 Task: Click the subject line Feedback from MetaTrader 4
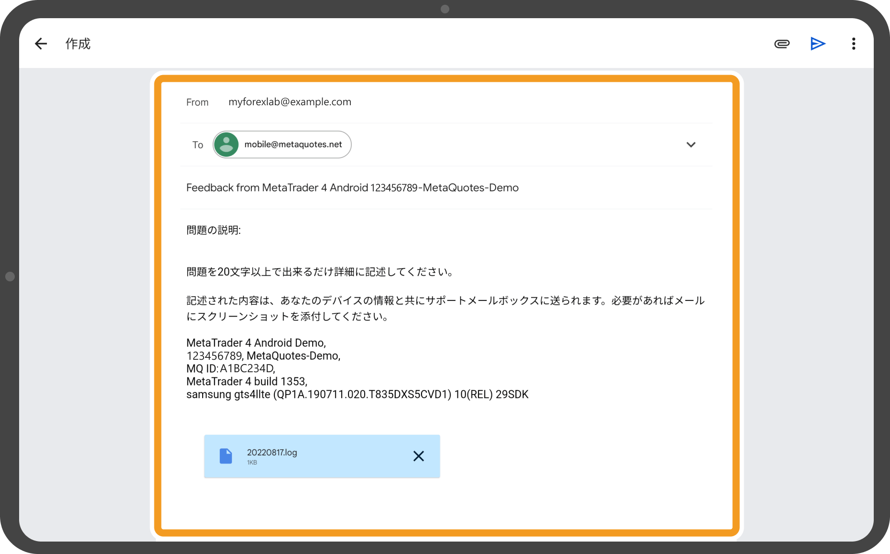click(352, 188)
